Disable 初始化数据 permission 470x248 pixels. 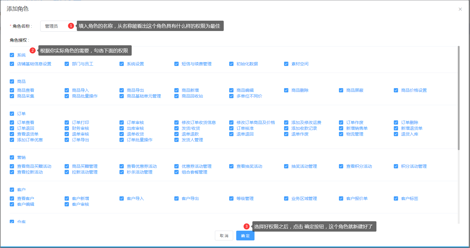point(231,64)
